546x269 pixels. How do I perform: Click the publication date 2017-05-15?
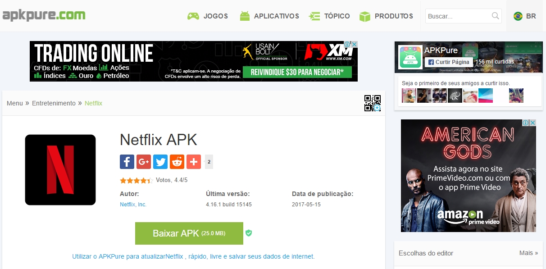point(307,205)
